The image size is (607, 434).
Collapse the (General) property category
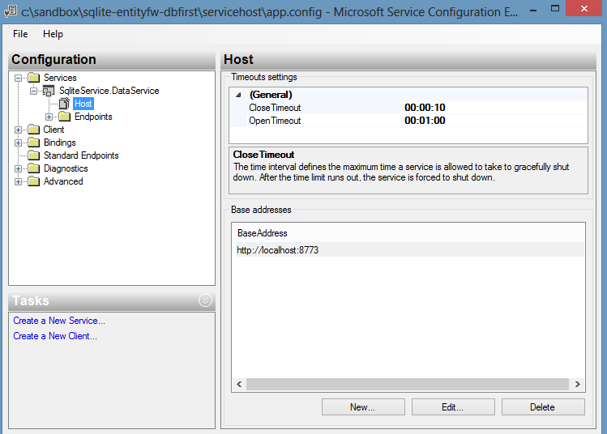[x=239, y=95]
